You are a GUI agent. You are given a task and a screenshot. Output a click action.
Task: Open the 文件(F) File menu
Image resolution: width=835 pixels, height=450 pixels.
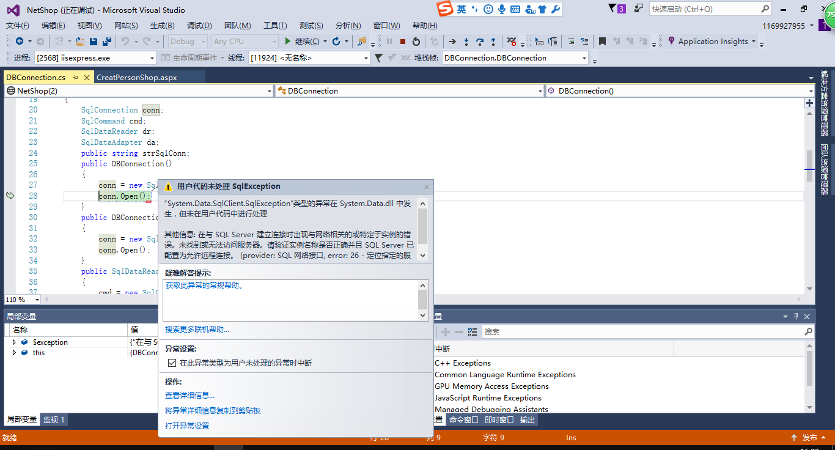tap(18, 25)
